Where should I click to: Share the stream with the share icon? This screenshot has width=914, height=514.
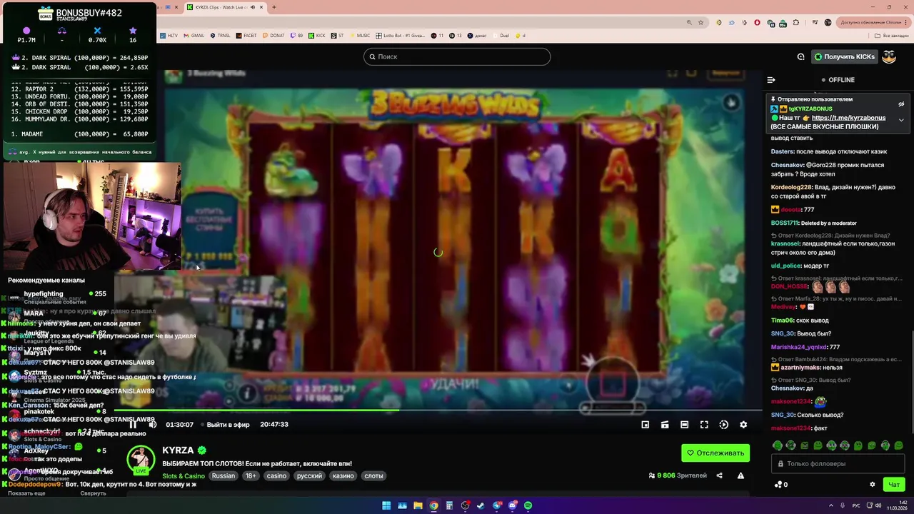[719, 475]
